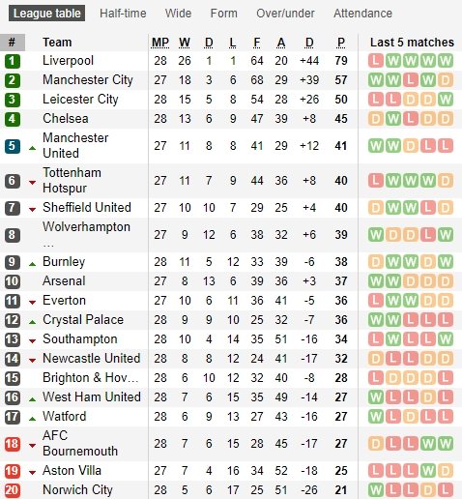This screenshot has height=499, width=462.
Task: Click the blue position 5 badge
Action: (13, 146)
